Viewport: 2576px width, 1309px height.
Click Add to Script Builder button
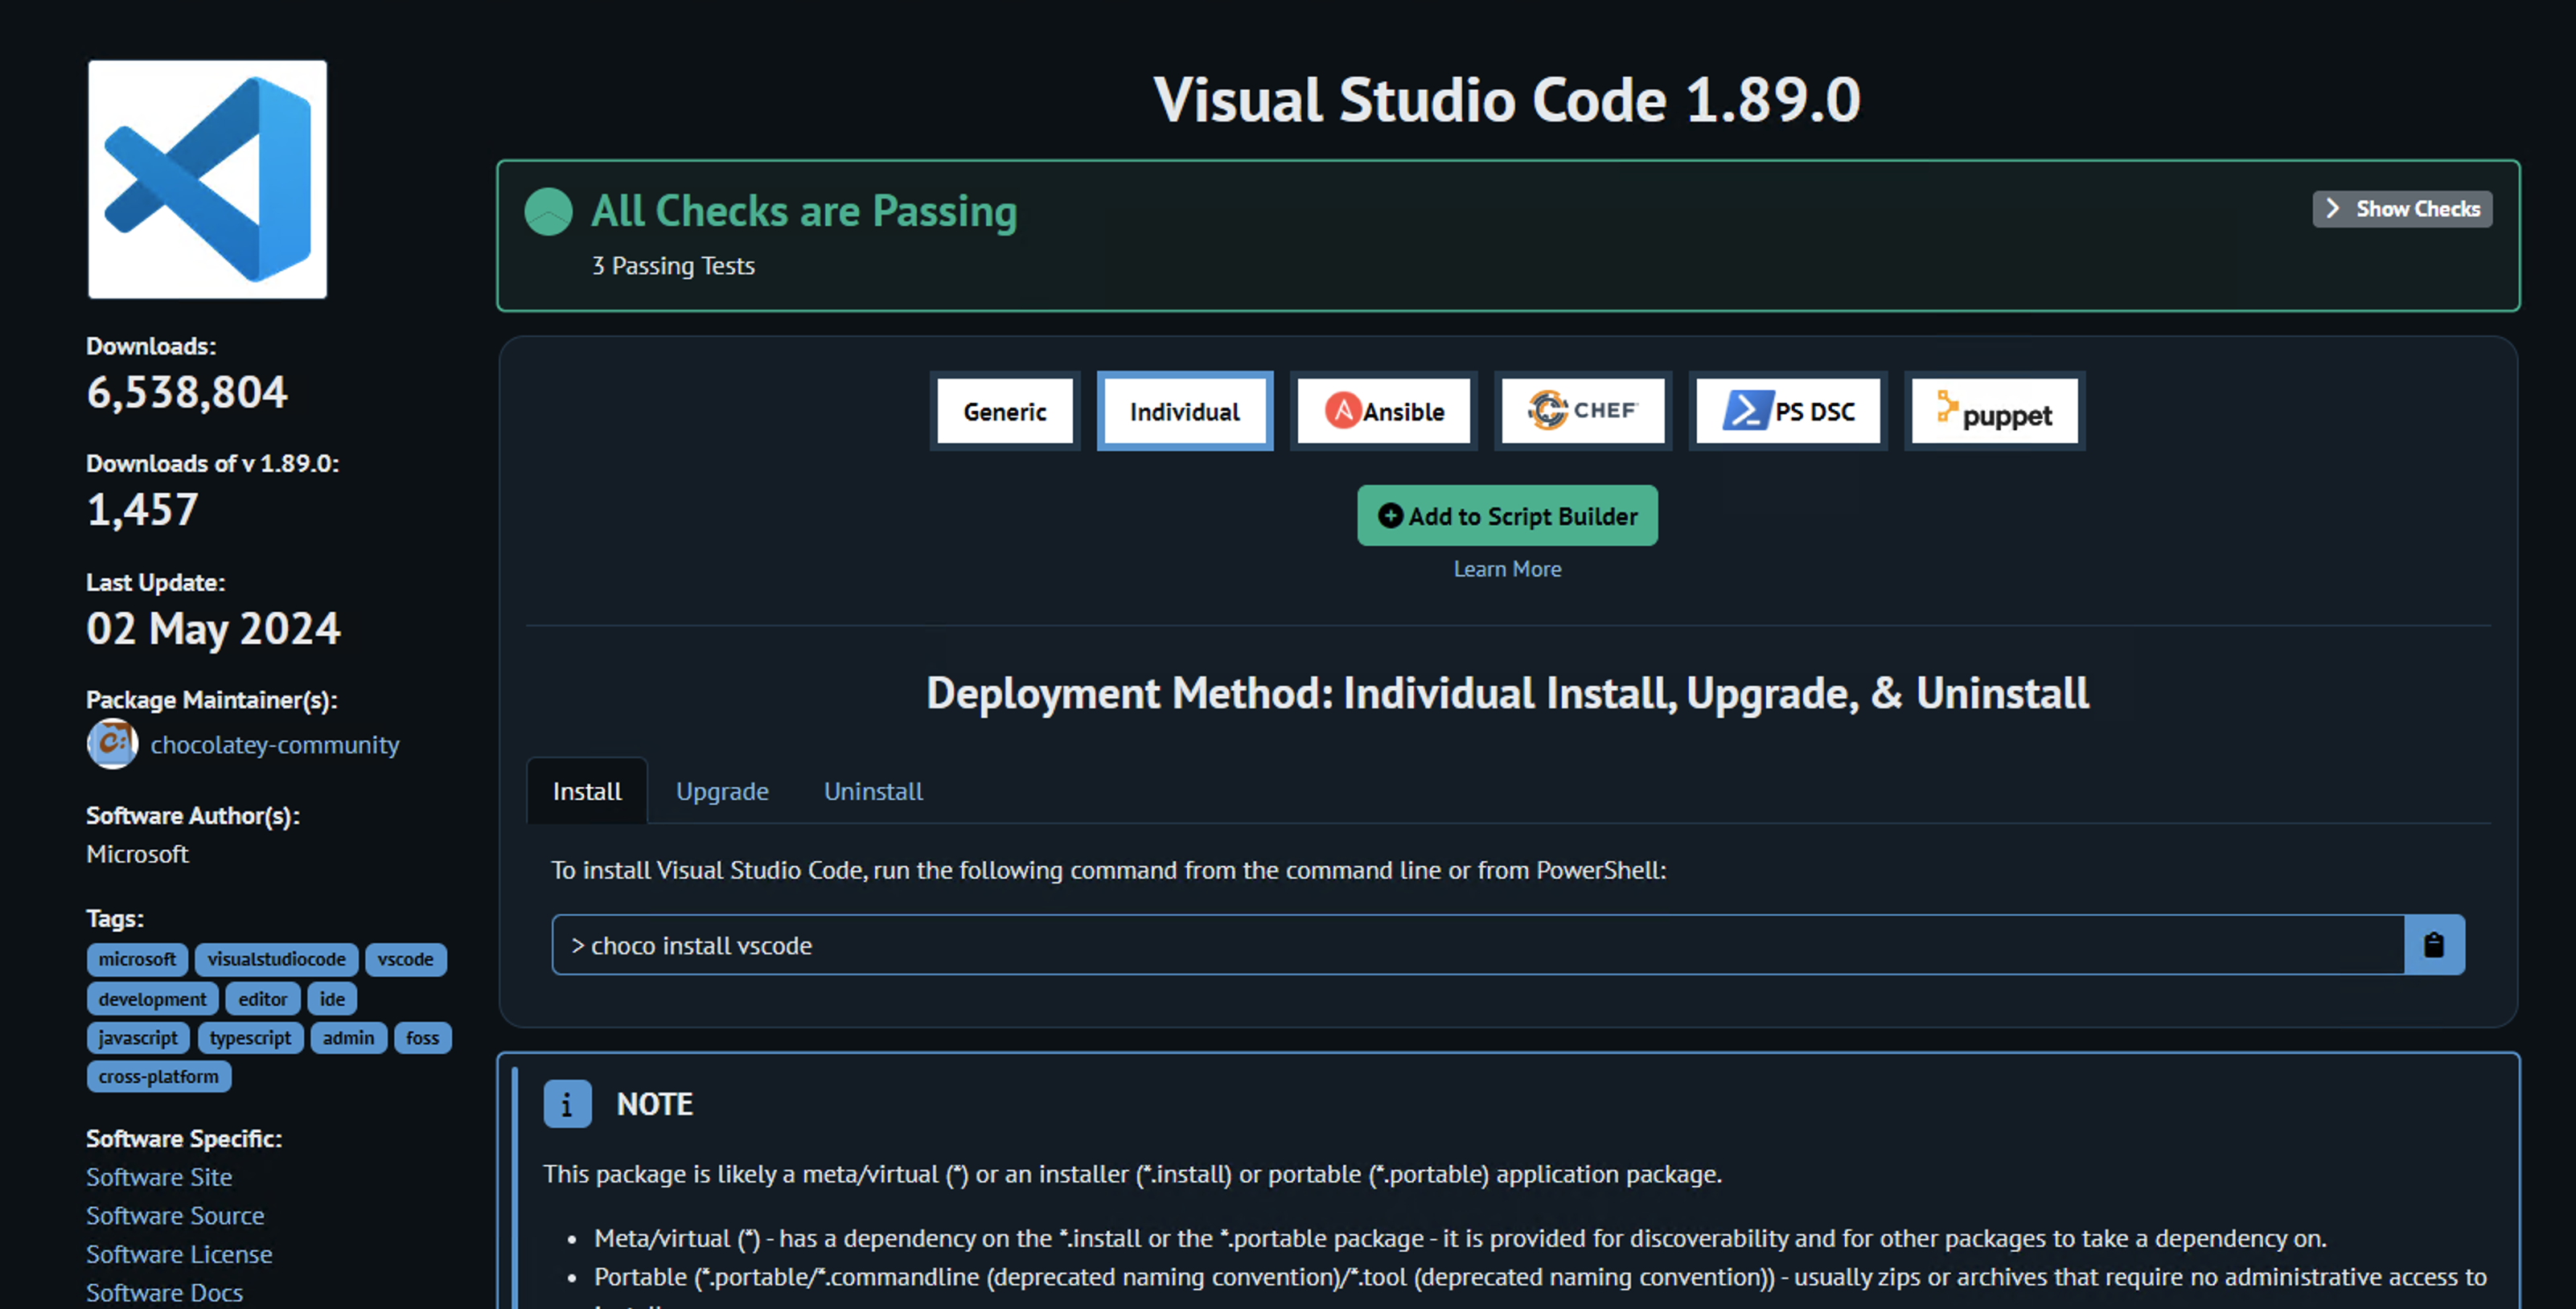(1507, 516)
